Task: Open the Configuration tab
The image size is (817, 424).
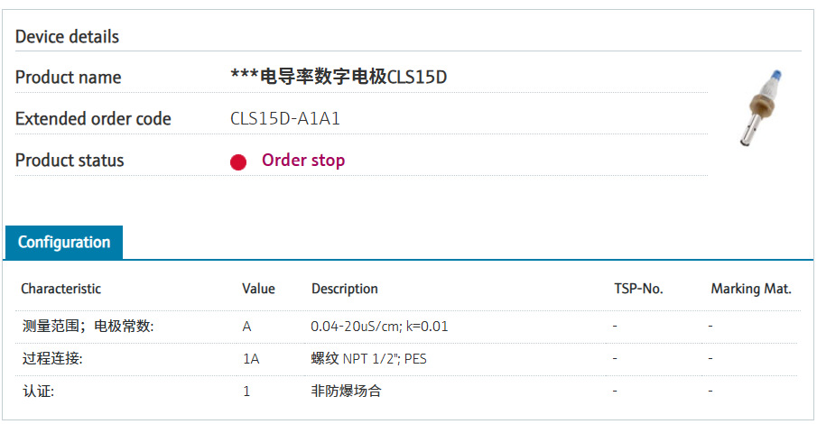Action: (x=64, y=243)
